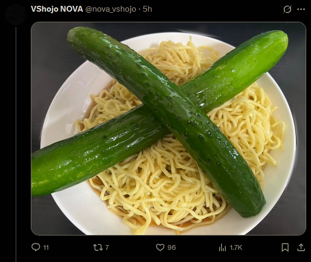Viewport: 311px width, 262px height.
Task: View analytics via the bar chart icon
Action: pyautogui.click(x=222, y=248)
